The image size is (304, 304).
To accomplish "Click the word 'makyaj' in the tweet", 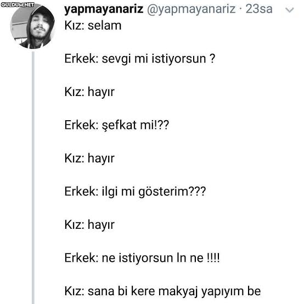I will pyautogui.click(x=178, y=292).
